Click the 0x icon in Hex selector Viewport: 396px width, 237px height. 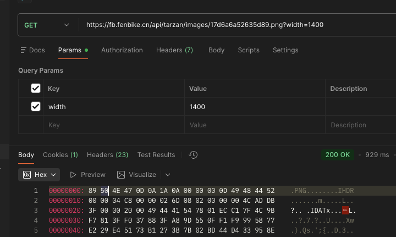point(27,175)
